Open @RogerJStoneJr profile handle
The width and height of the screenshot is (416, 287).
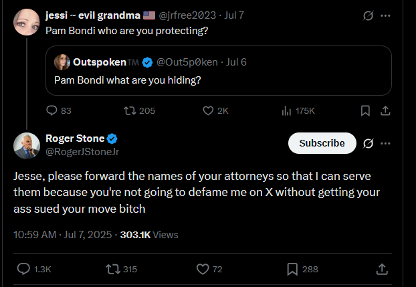[x=82, y=152]
